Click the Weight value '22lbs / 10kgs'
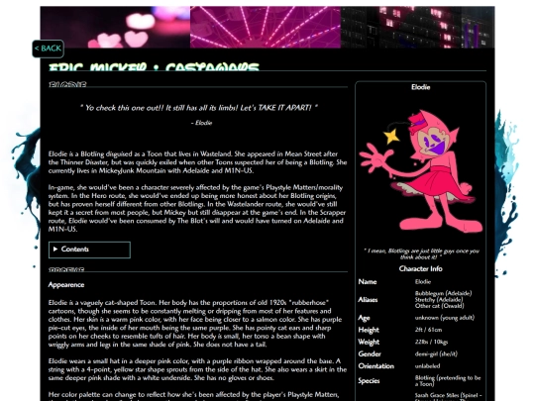Screen dimensions: 535x401 tap(431, 342)
